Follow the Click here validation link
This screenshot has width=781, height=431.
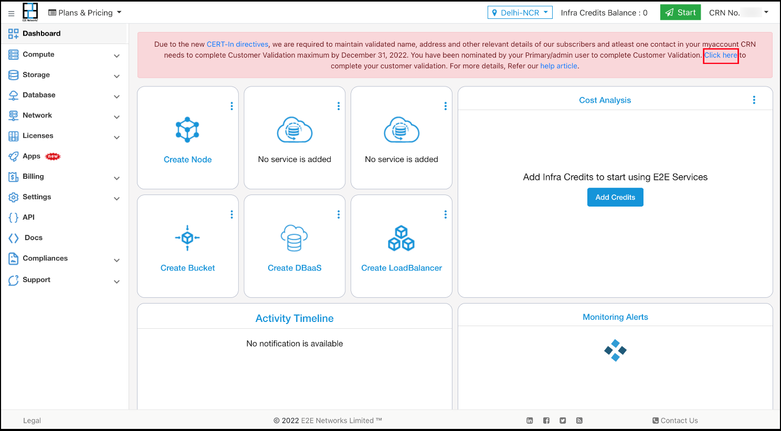coord(721,55)
